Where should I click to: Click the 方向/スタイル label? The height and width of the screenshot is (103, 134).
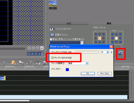pos(99,28)
